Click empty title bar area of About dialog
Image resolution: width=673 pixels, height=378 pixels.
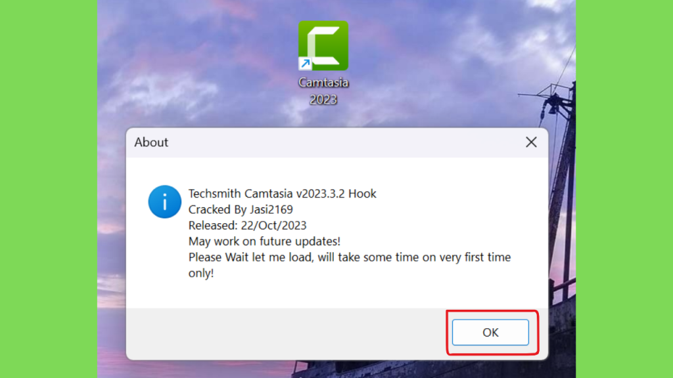(343, 142)
